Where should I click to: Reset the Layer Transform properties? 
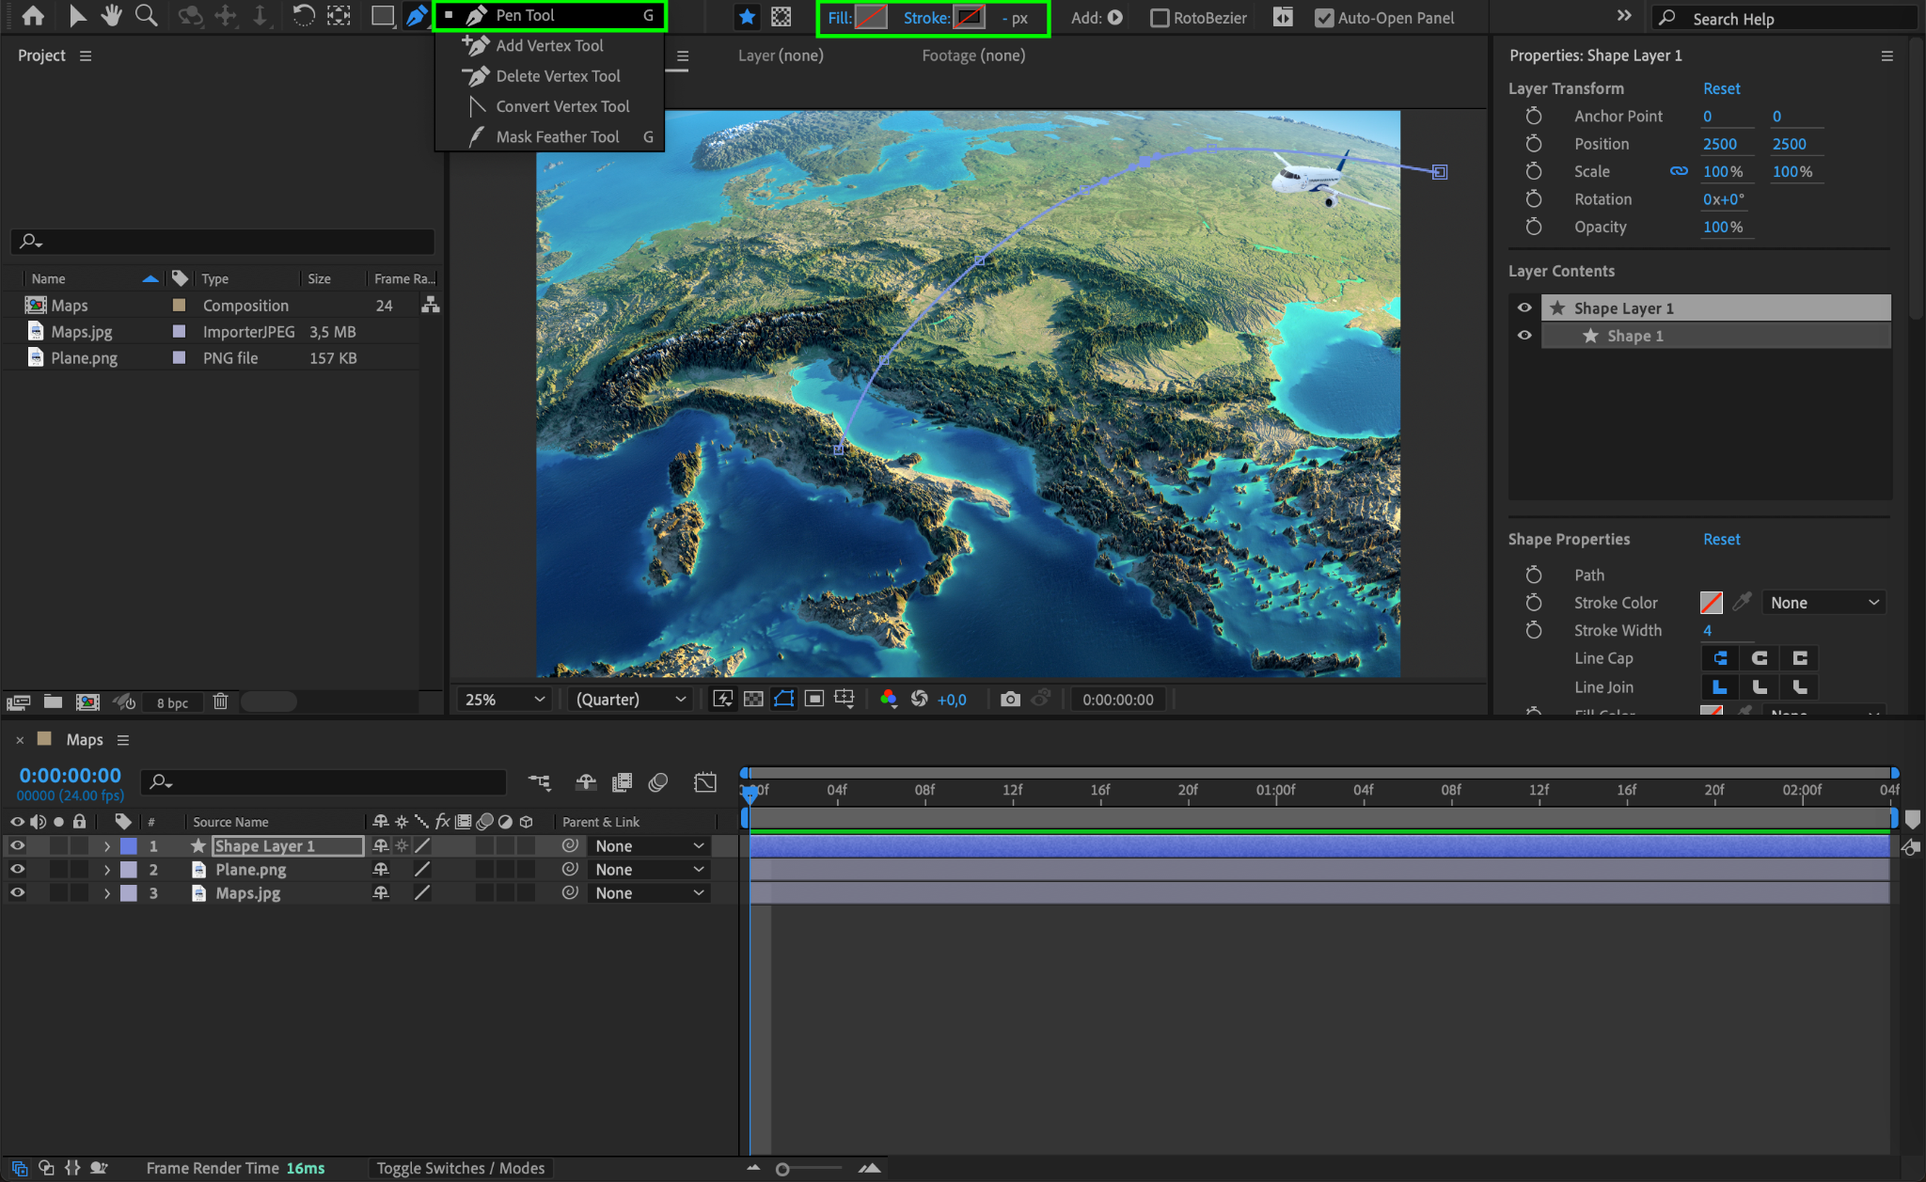(x=1721, y=88)
